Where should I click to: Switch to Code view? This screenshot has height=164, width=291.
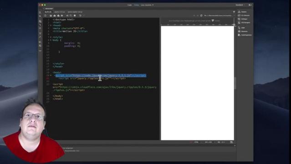tap(129, 5)
